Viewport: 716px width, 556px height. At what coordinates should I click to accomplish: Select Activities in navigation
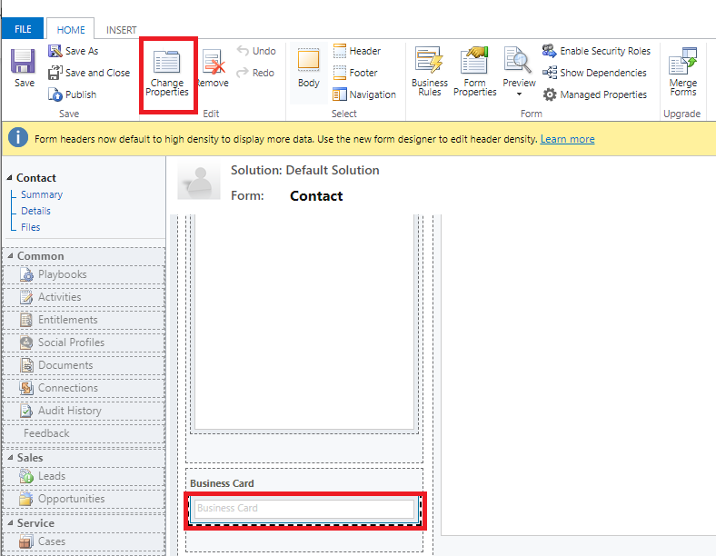(x=84, y=297)
